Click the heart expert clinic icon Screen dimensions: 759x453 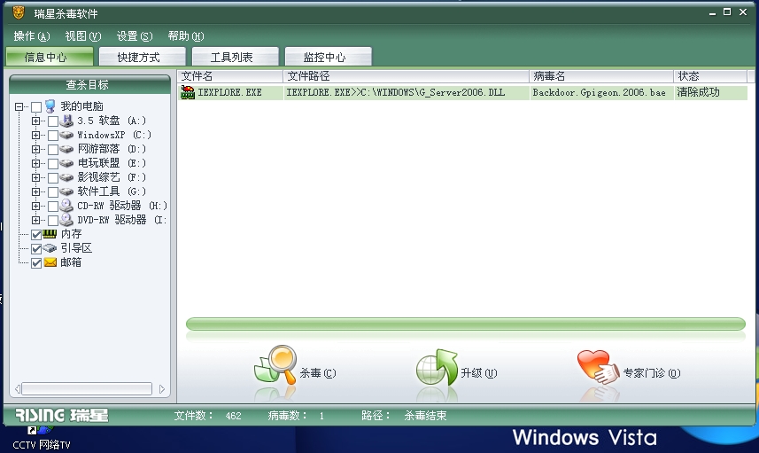click(x=598, y=367)
